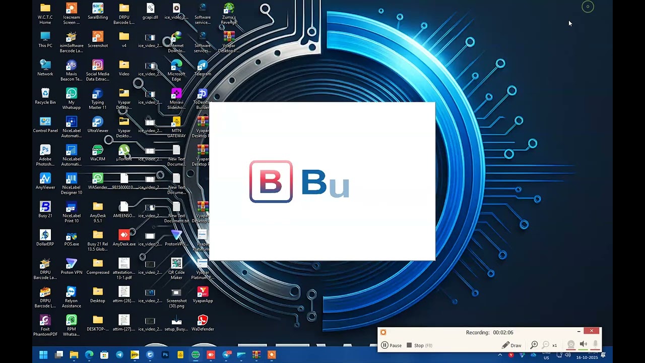Open NiceLabel Print 10 shortcut
The height and width of the screenshot is (363, 645).
[x=72, y=212]
